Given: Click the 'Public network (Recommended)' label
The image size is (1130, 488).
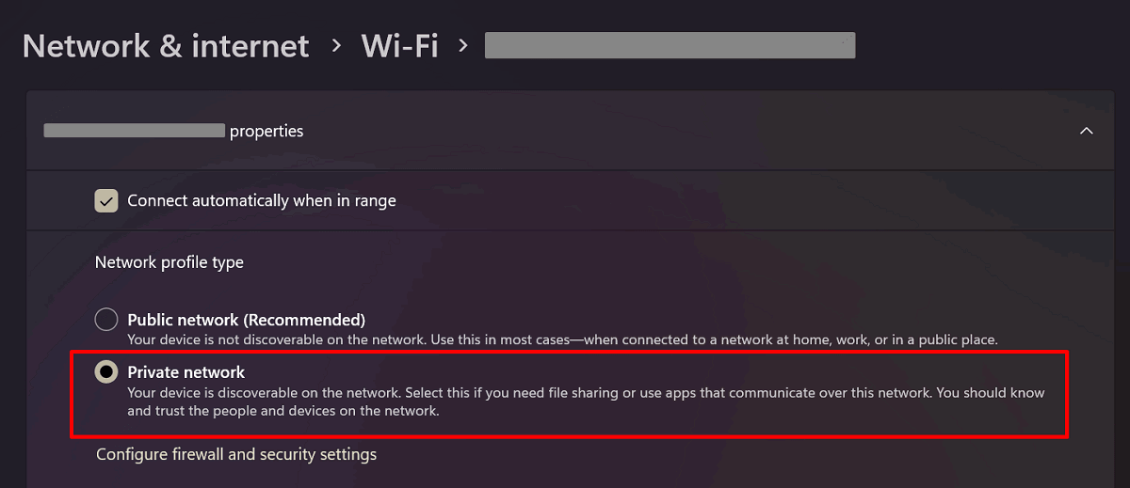Looking at the screenshot, I should (247, 320).
